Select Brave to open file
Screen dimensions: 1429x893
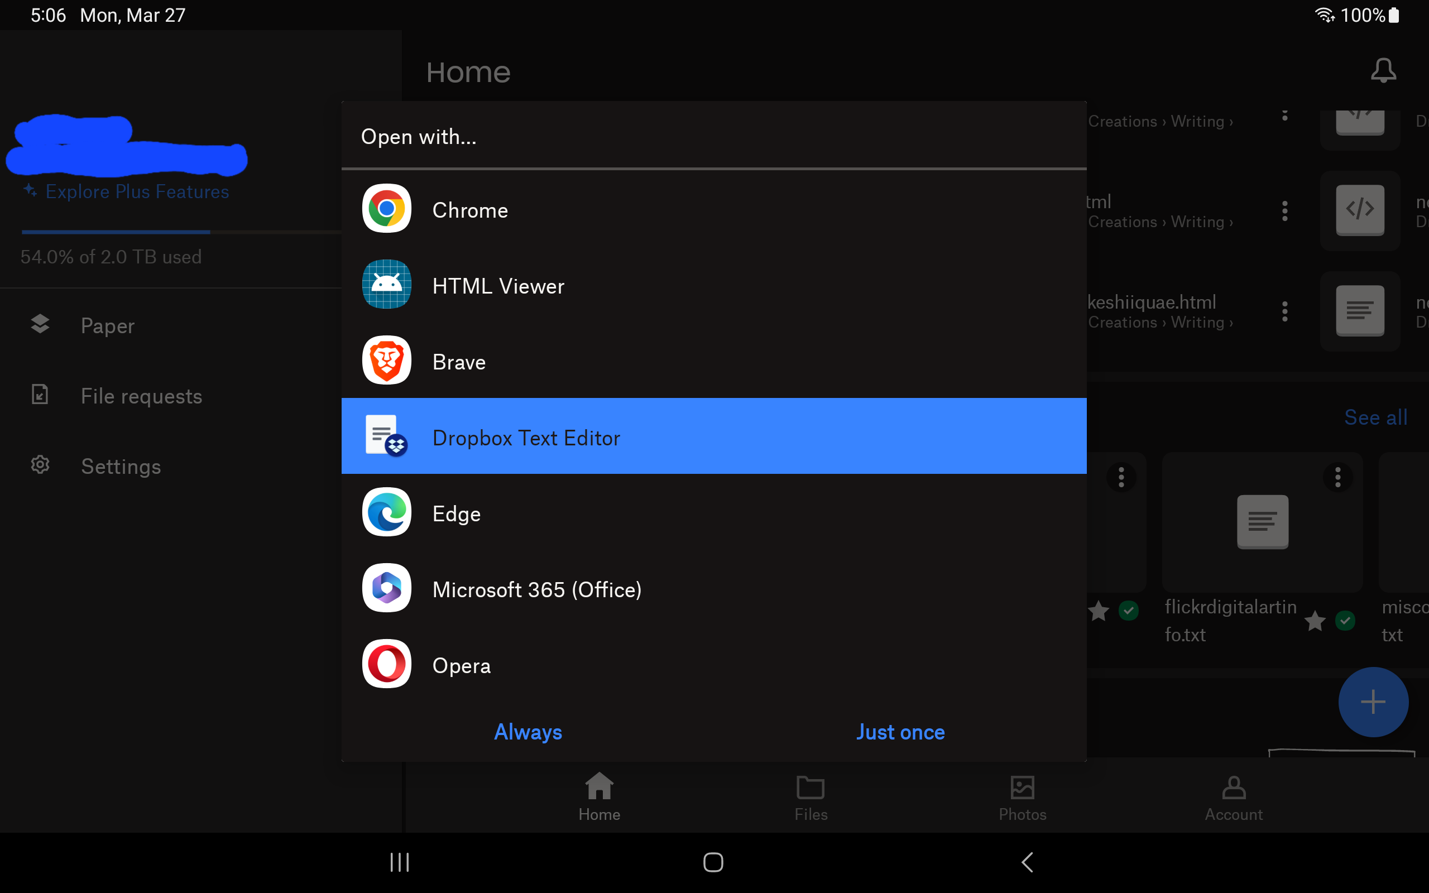point(714,361)
